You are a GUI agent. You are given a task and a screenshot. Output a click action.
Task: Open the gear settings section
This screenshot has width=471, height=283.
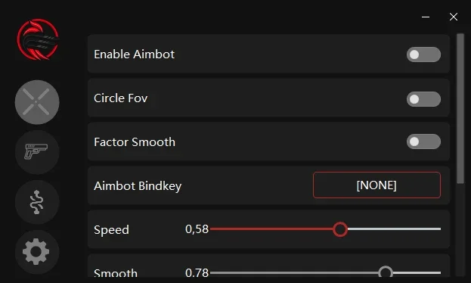coord(37,252)
